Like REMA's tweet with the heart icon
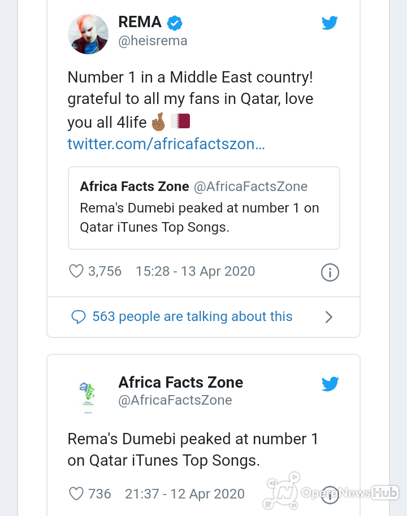The height and width of the screenshot is (516, 407). click(x=76, y=271)
